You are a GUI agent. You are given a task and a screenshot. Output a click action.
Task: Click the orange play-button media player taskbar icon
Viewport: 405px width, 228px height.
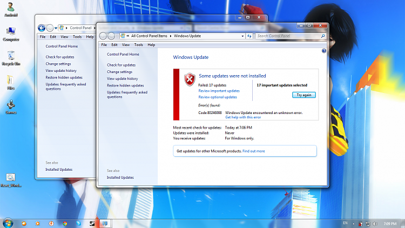pos(37,224)
